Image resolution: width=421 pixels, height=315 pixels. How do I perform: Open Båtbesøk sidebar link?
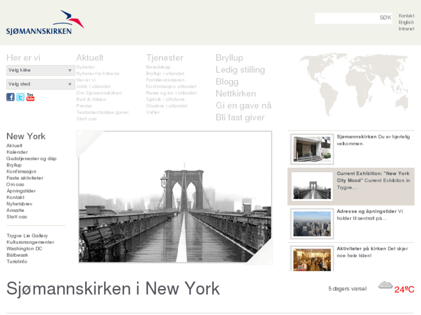tap(17, 255)
